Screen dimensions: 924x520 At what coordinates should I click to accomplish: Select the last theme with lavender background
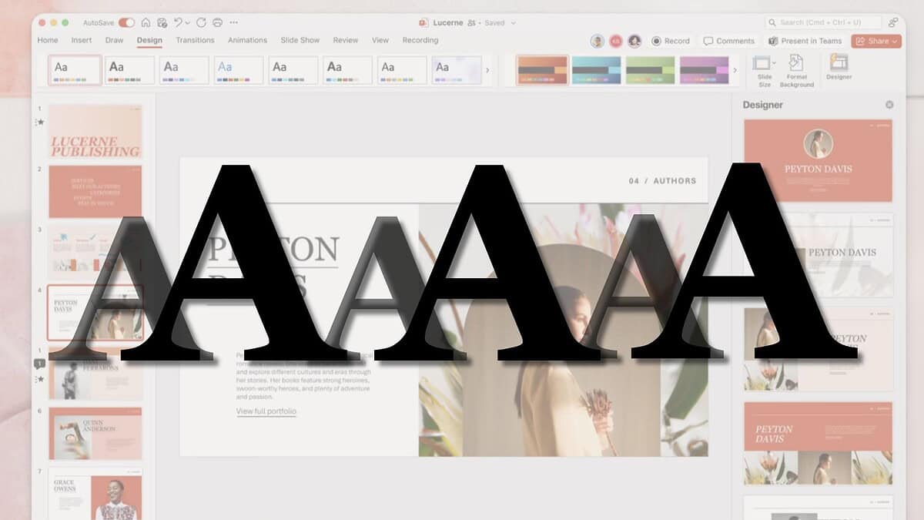(x=457, y=70)
